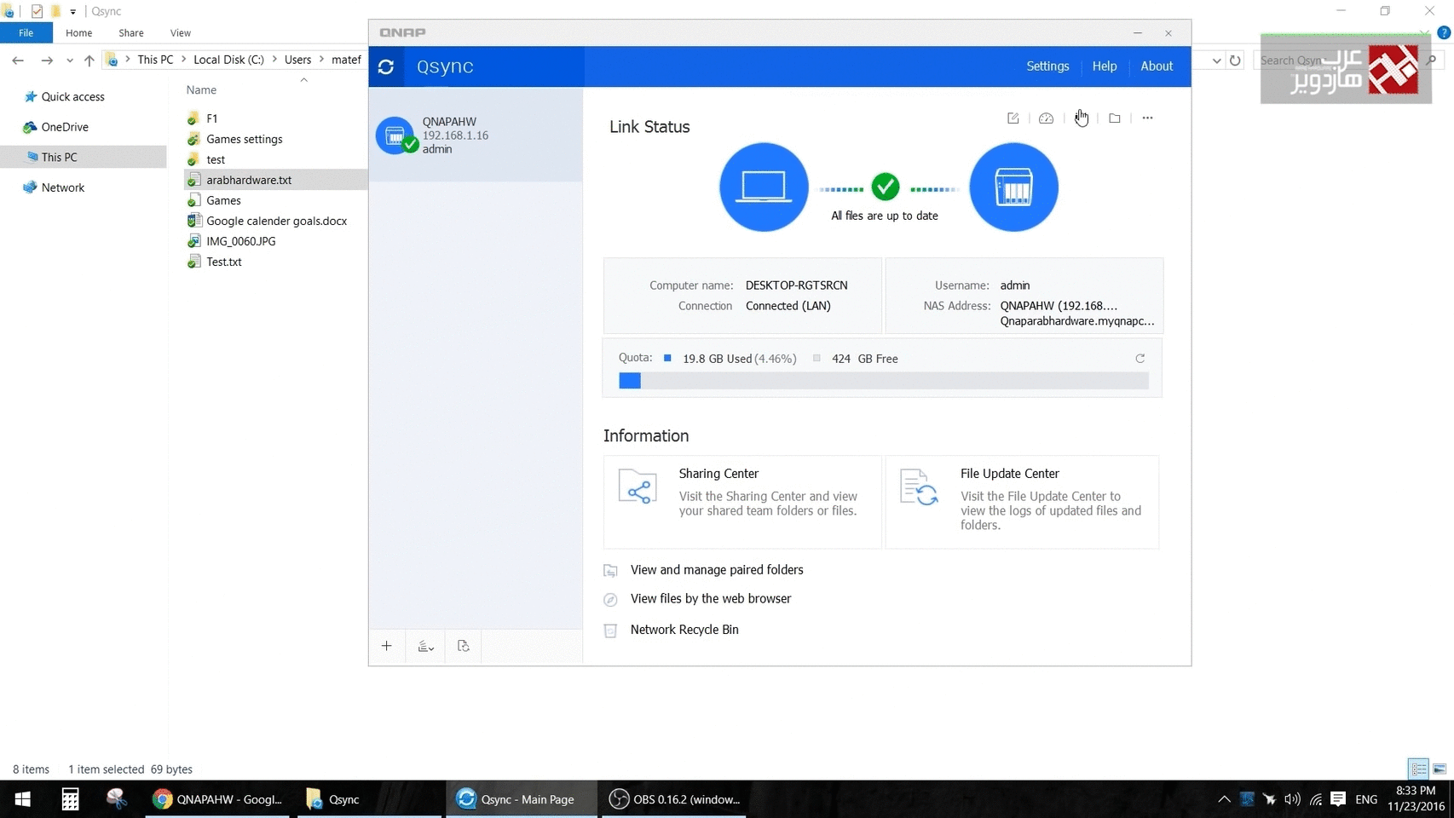Switch to QNAPAHW Chrome taskbar window

[x=219, y=799]
